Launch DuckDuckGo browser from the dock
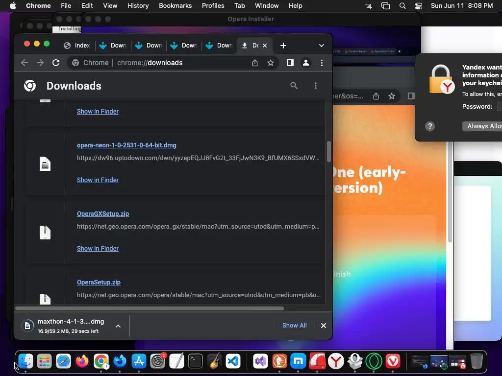Image resolution: width=502 pixels, height=376 pixels. [279, 361]
